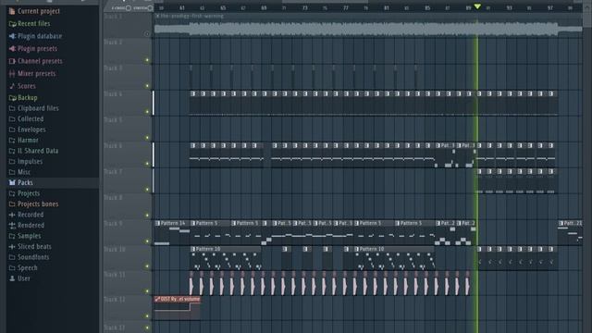The image size is (592, 333).
Task: Select the Track 7 label
Action: tap(113, 172)
